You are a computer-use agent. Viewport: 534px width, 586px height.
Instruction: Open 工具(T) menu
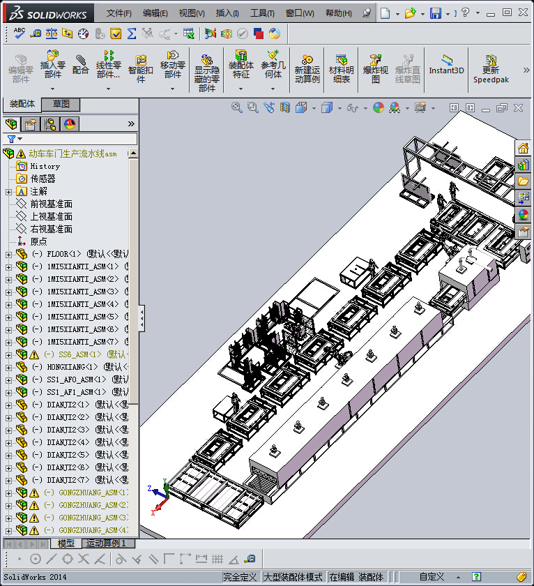click(262, 13)
